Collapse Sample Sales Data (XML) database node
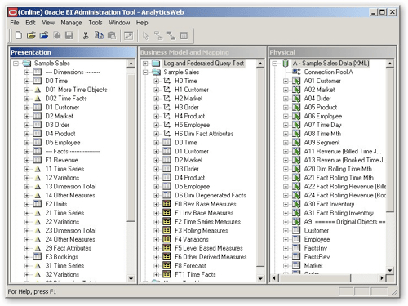Screen dimensions: 408x306 275,64
